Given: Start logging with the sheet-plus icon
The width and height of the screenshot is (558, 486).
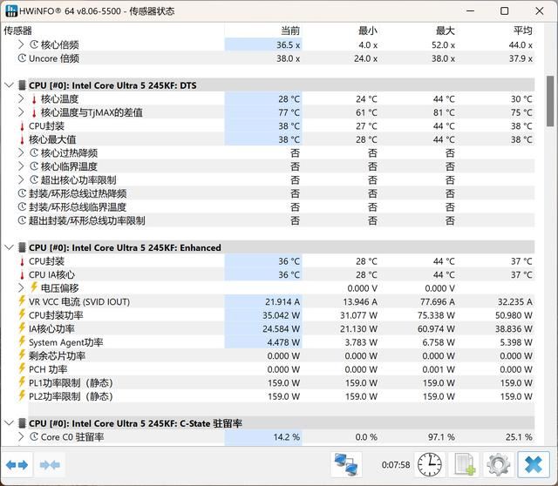Looking at the screenshot, I should (x=465, y=465).
